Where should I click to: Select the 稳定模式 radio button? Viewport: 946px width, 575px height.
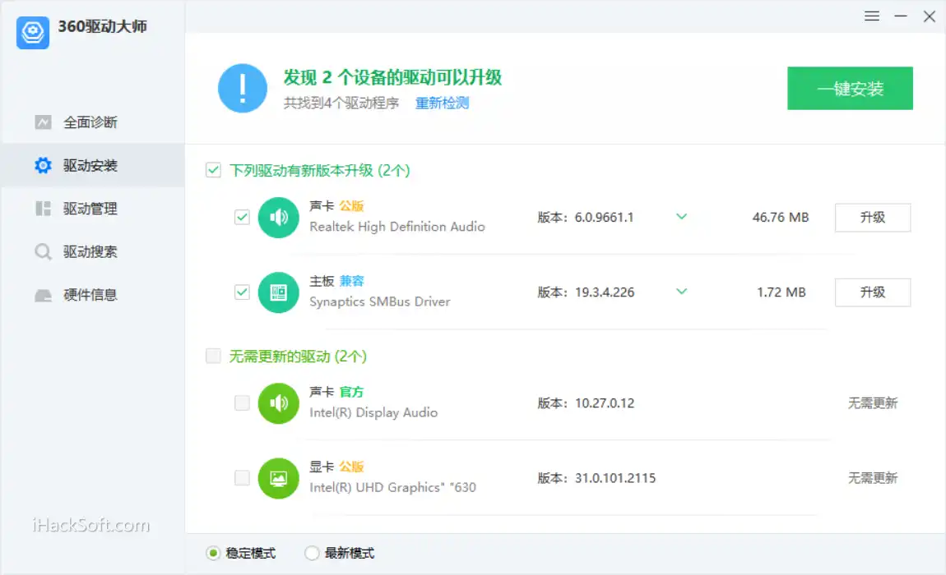(x=212, y=553)
